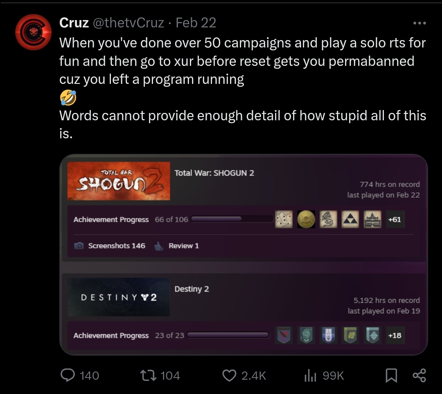Select the dragon Shogun achievement badge
The image size is (442, 394).
[x=328, y=219]
